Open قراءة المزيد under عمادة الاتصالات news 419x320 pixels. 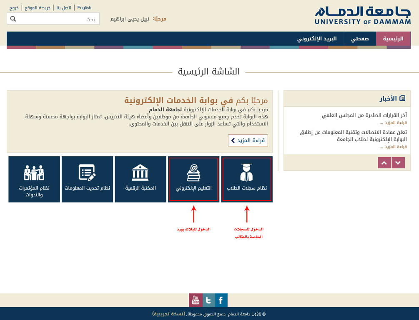point(393,147)
